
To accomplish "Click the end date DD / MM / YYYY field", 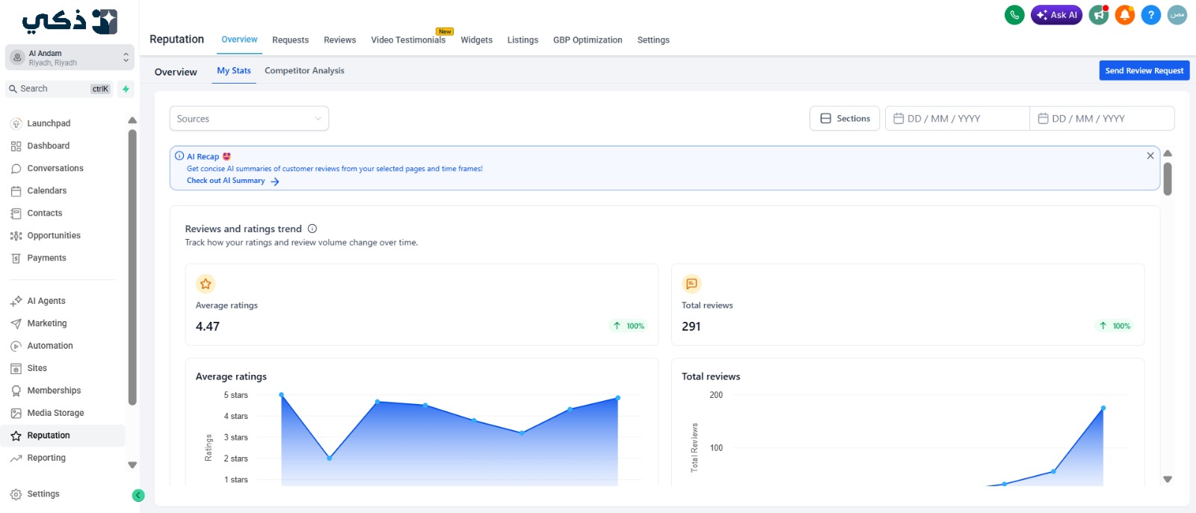I will point(1102,119).
